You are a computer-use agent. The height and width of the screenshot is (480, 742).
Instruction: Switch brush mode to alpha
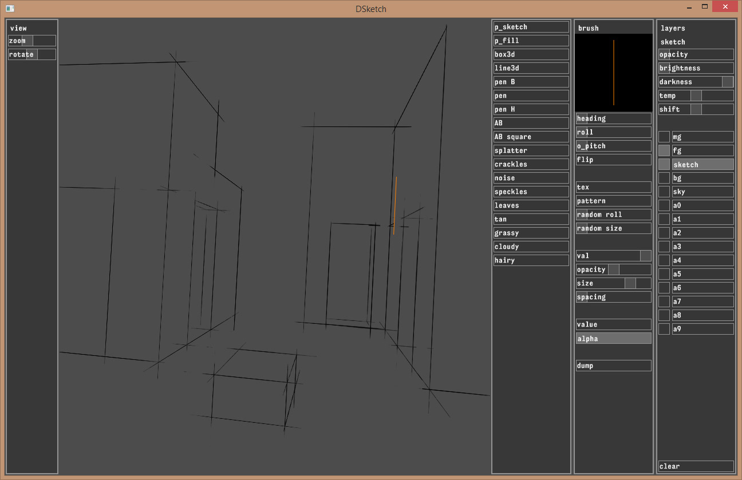(613, 338)
